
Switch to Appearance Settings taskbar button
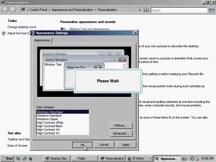coord(167,158)
